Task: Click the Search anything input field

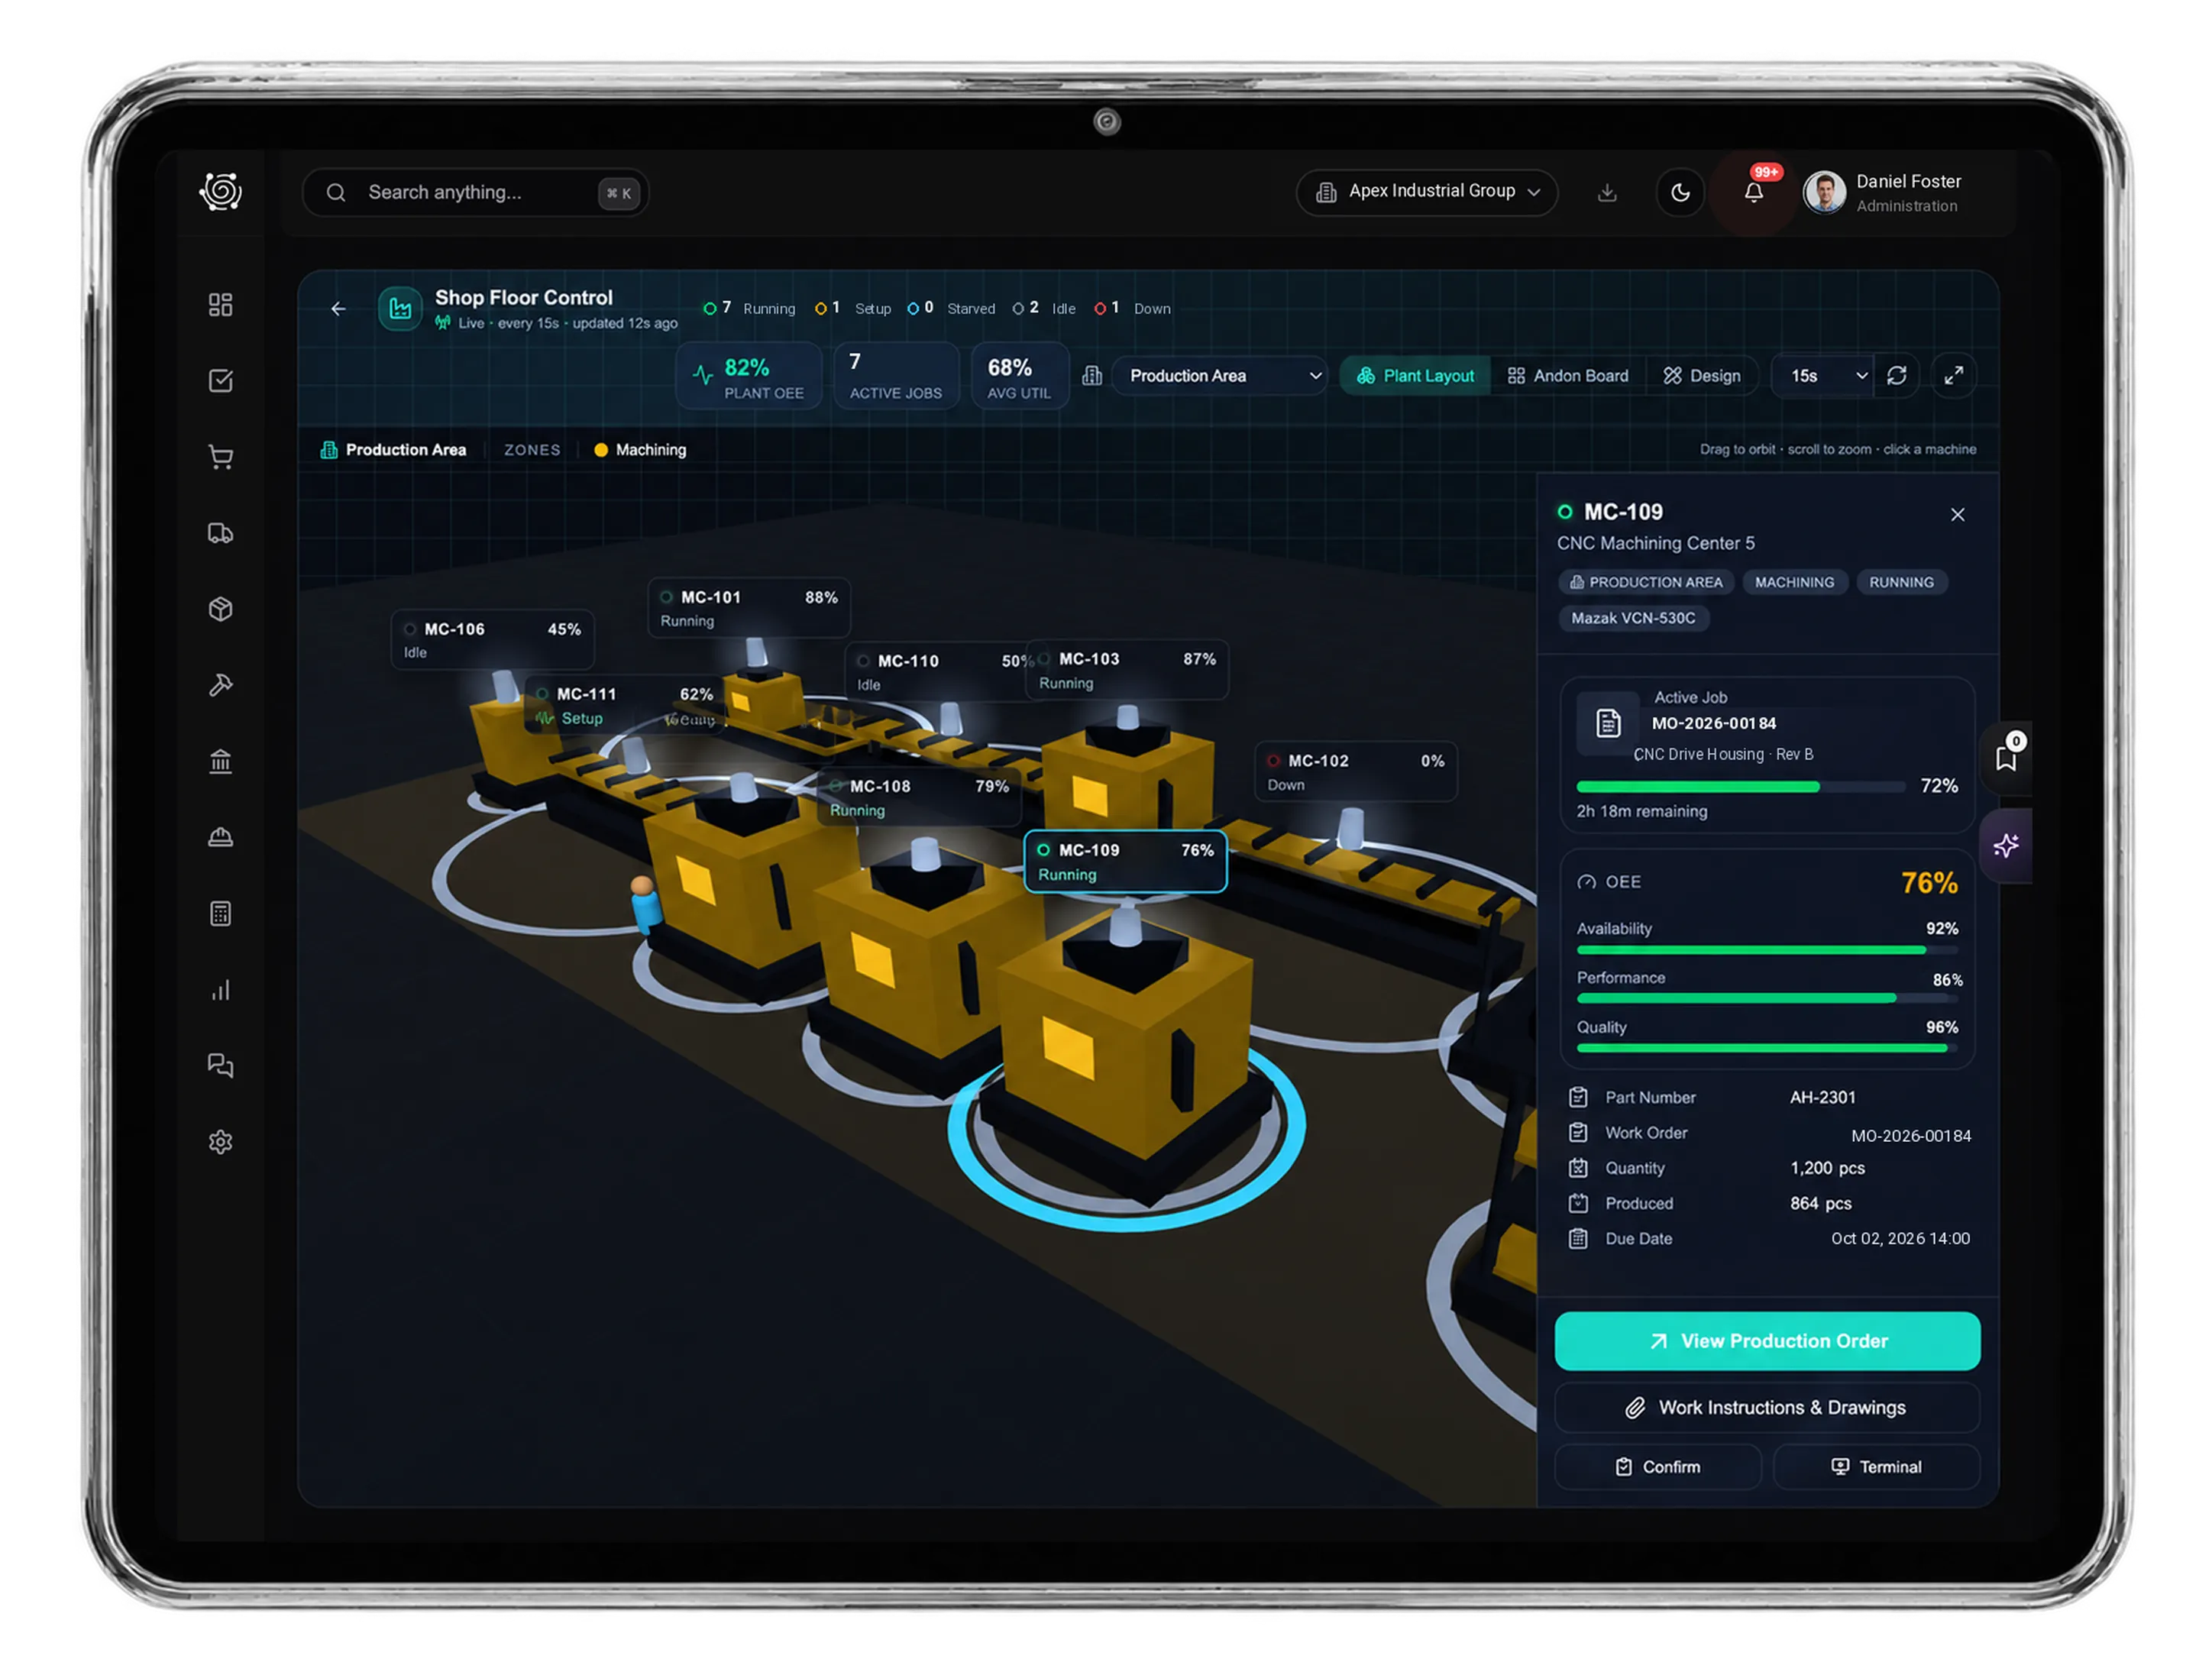Action: 476,192
